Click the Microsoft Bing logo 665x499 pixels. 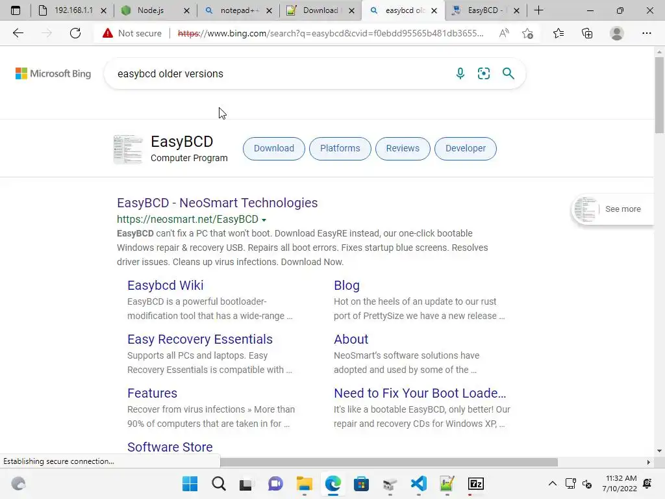click(53, 73)
